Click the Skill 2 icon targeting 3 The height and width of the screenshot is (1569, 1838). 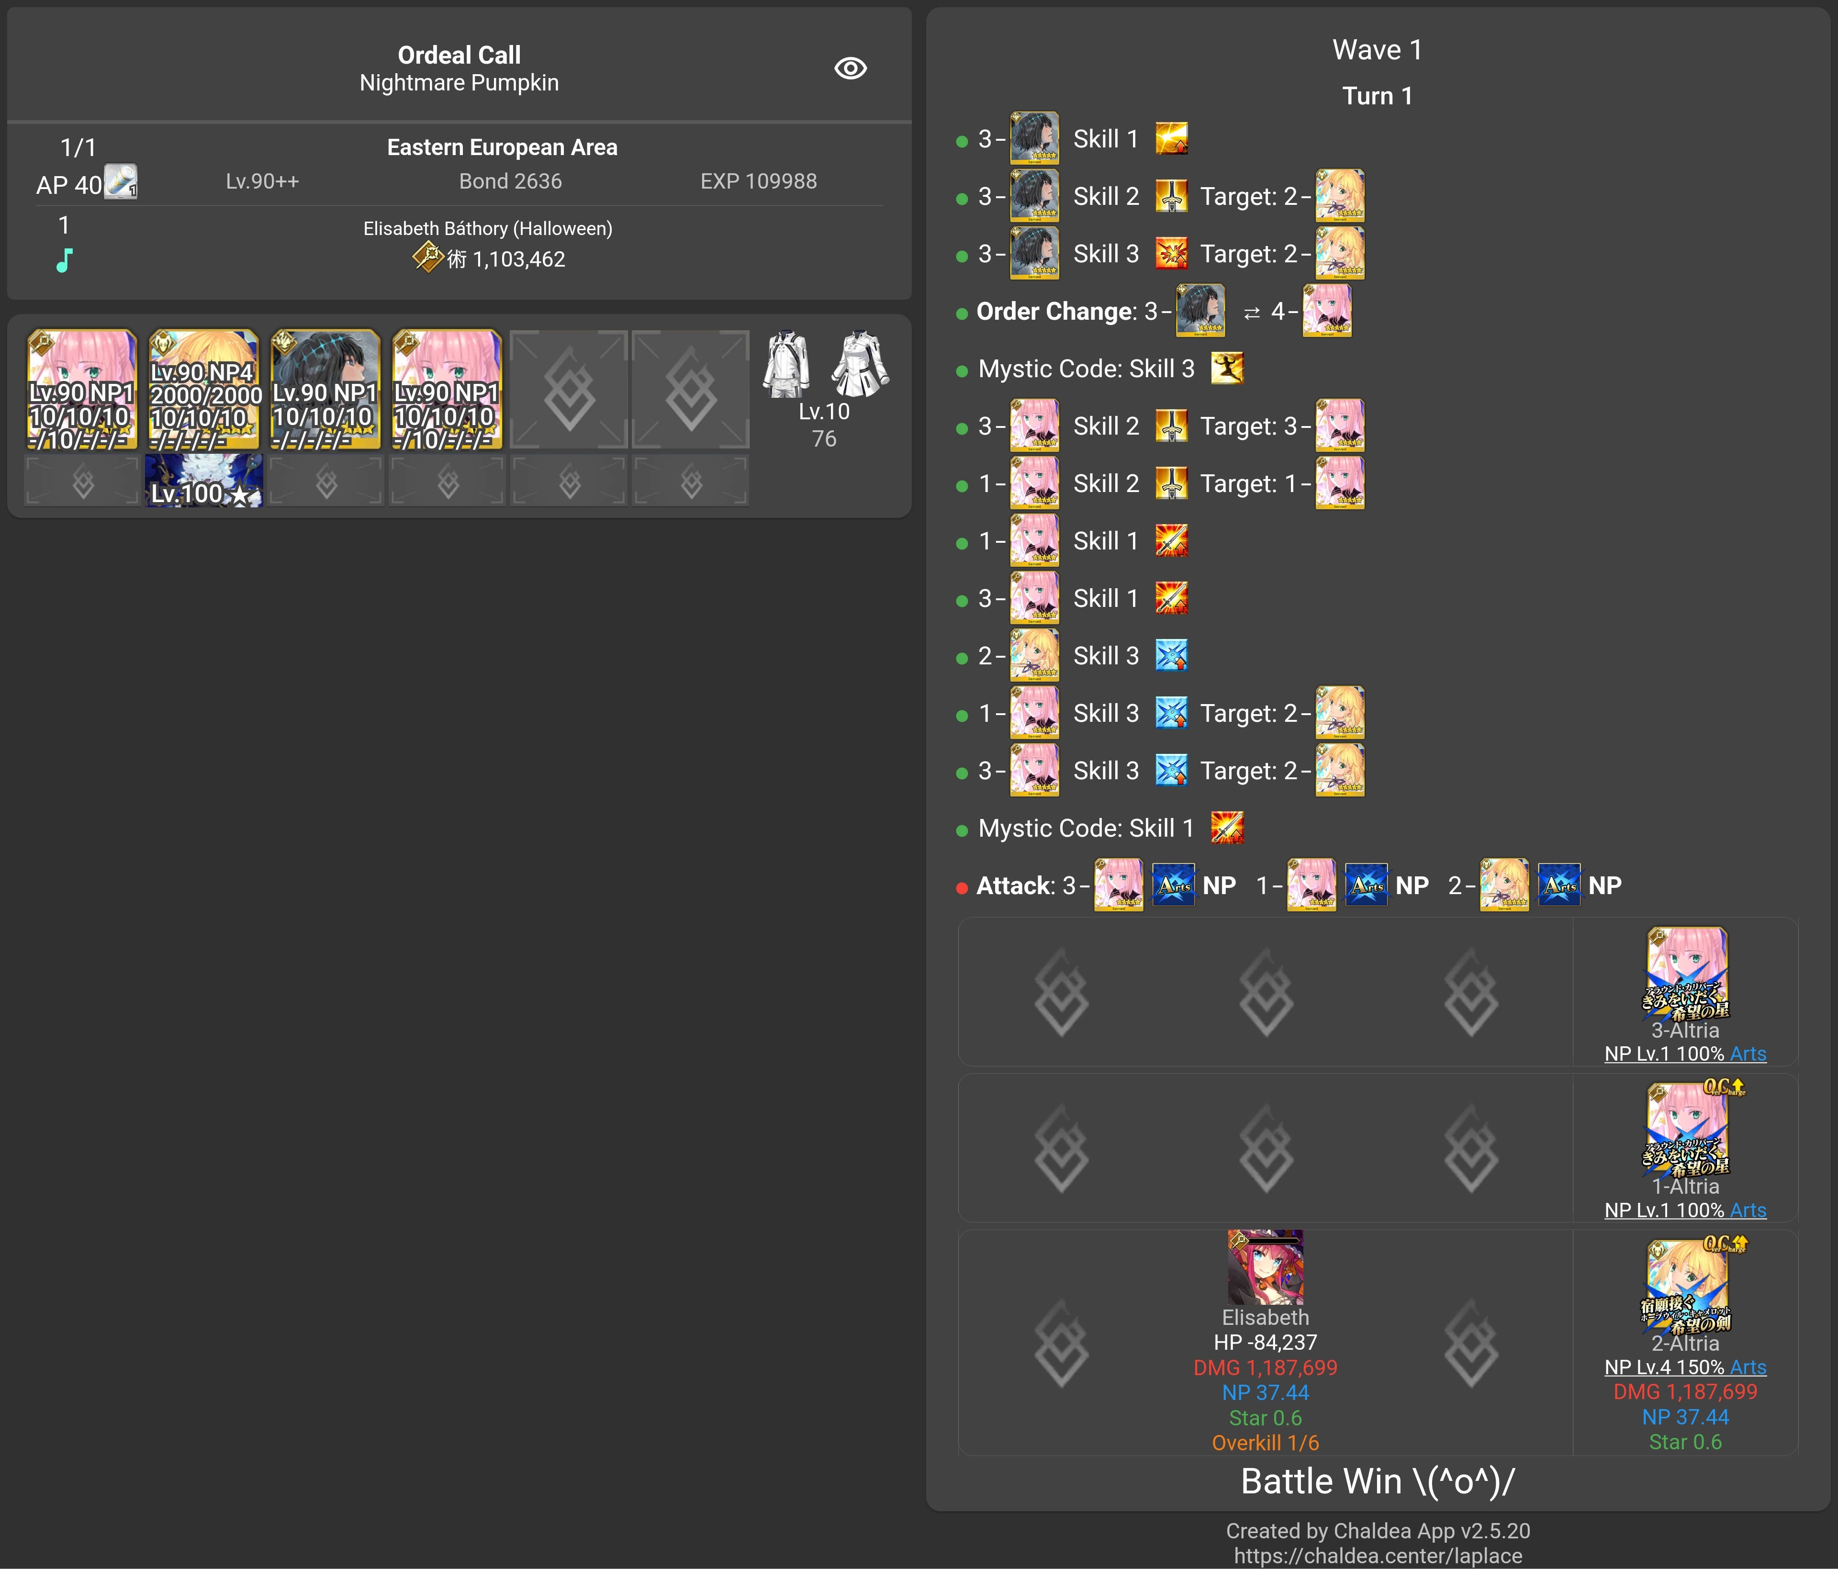pyautogui.click(x=1171, y=426)
